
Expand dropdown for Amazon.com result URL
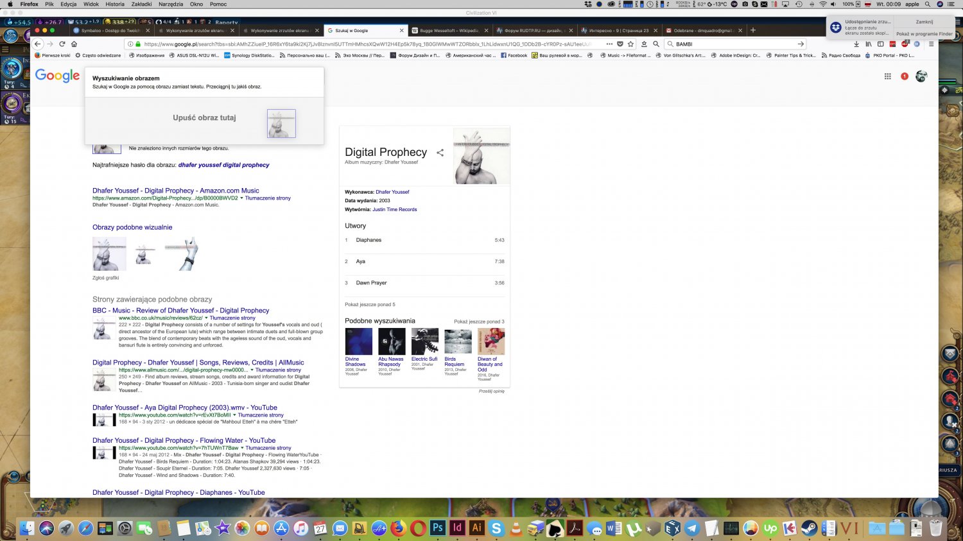click(x=241, y=198)
